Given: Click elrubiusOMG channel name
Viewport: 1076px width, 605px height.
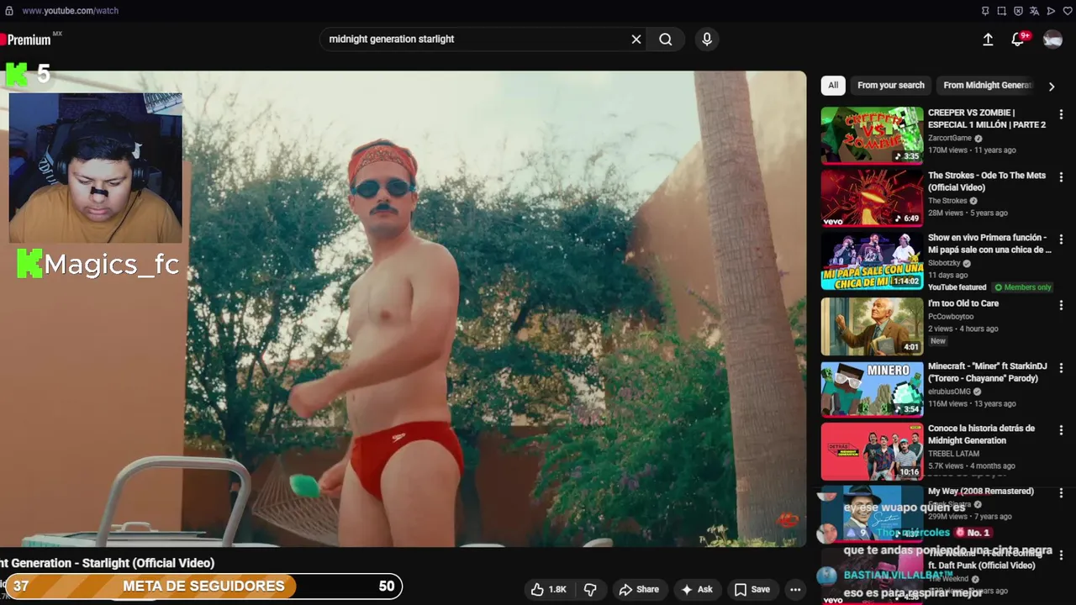Looking at the screenshot, I should pos(949,392).
